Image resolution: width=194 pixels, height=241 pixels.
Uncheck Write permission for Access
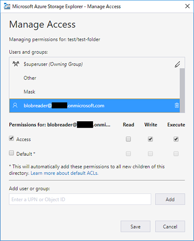tap(150, 139)
